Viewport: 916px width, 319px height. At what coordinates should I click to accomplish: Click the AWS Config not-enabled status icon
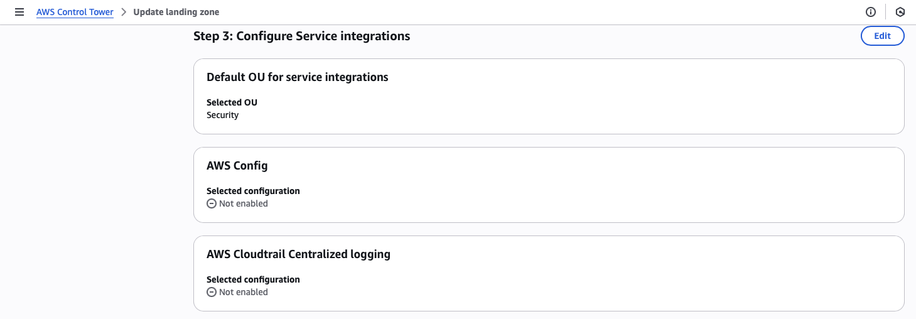(x=212, y=203)
